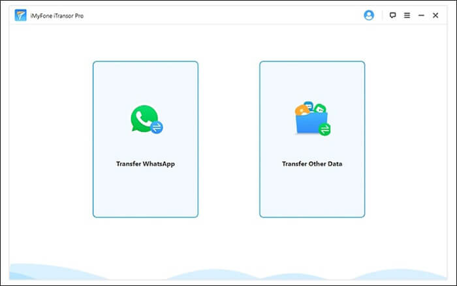The width and height of the screenshot is (457, 286).
Task: Click the iMyFone iTransor Pro logo icon
Action: click(20, 16)
